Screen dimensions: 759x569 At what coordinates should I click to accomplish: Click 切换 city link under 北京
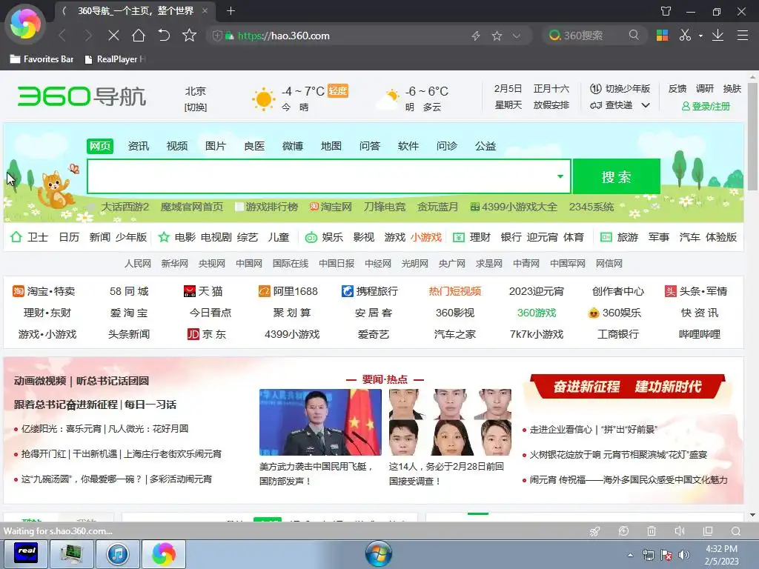(195, 107)
